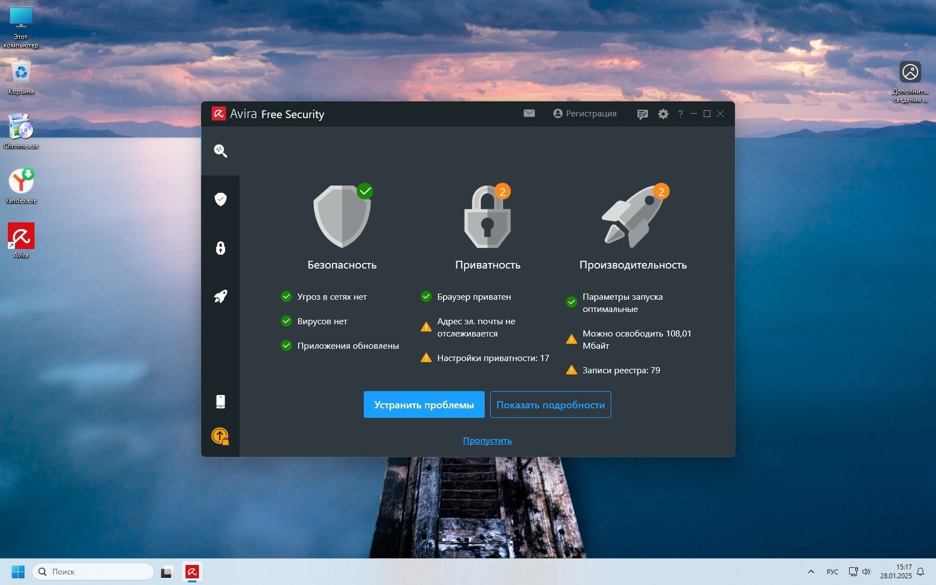936x585 pixels.
Task: Select the Chrome.exe desktop icon
Action: coord(21,131)
